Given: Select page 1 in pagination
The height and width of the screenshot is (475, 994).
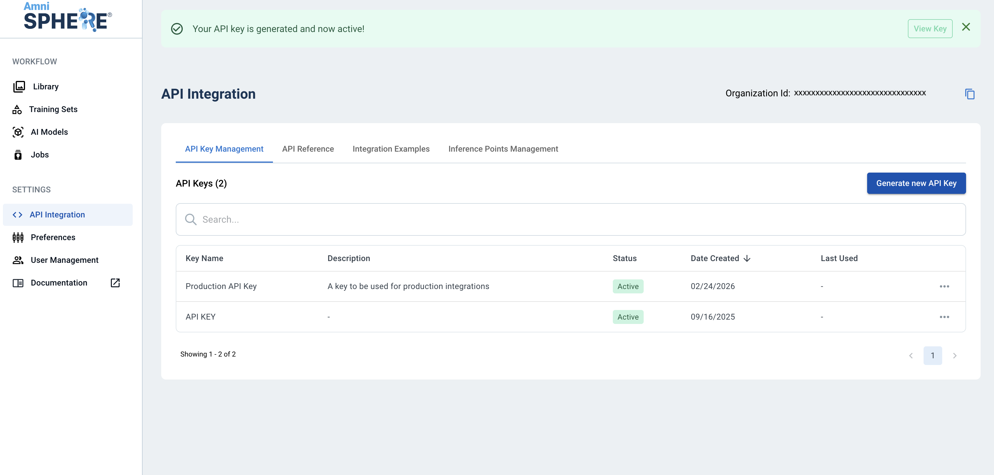Looking at the screenshot, I should pos(932,355).
